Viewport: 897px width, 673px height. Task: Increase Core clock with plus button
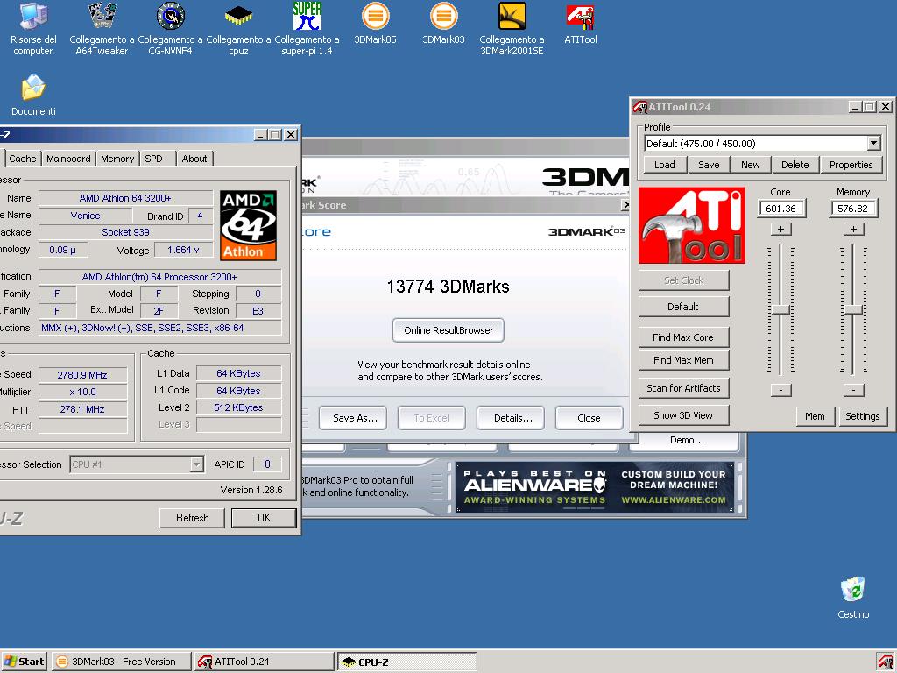tap(780, 229)
